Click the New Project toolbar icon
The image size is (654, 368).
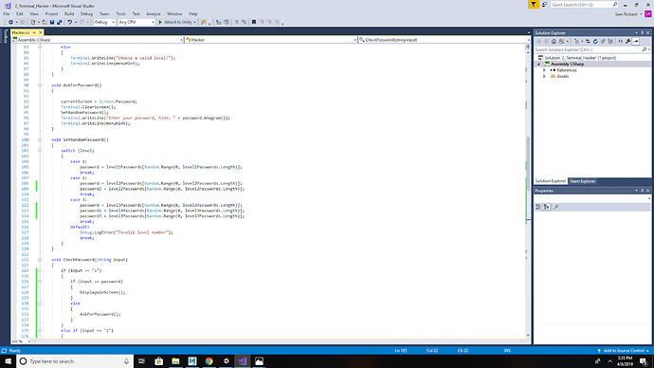(x=33, y=22)
